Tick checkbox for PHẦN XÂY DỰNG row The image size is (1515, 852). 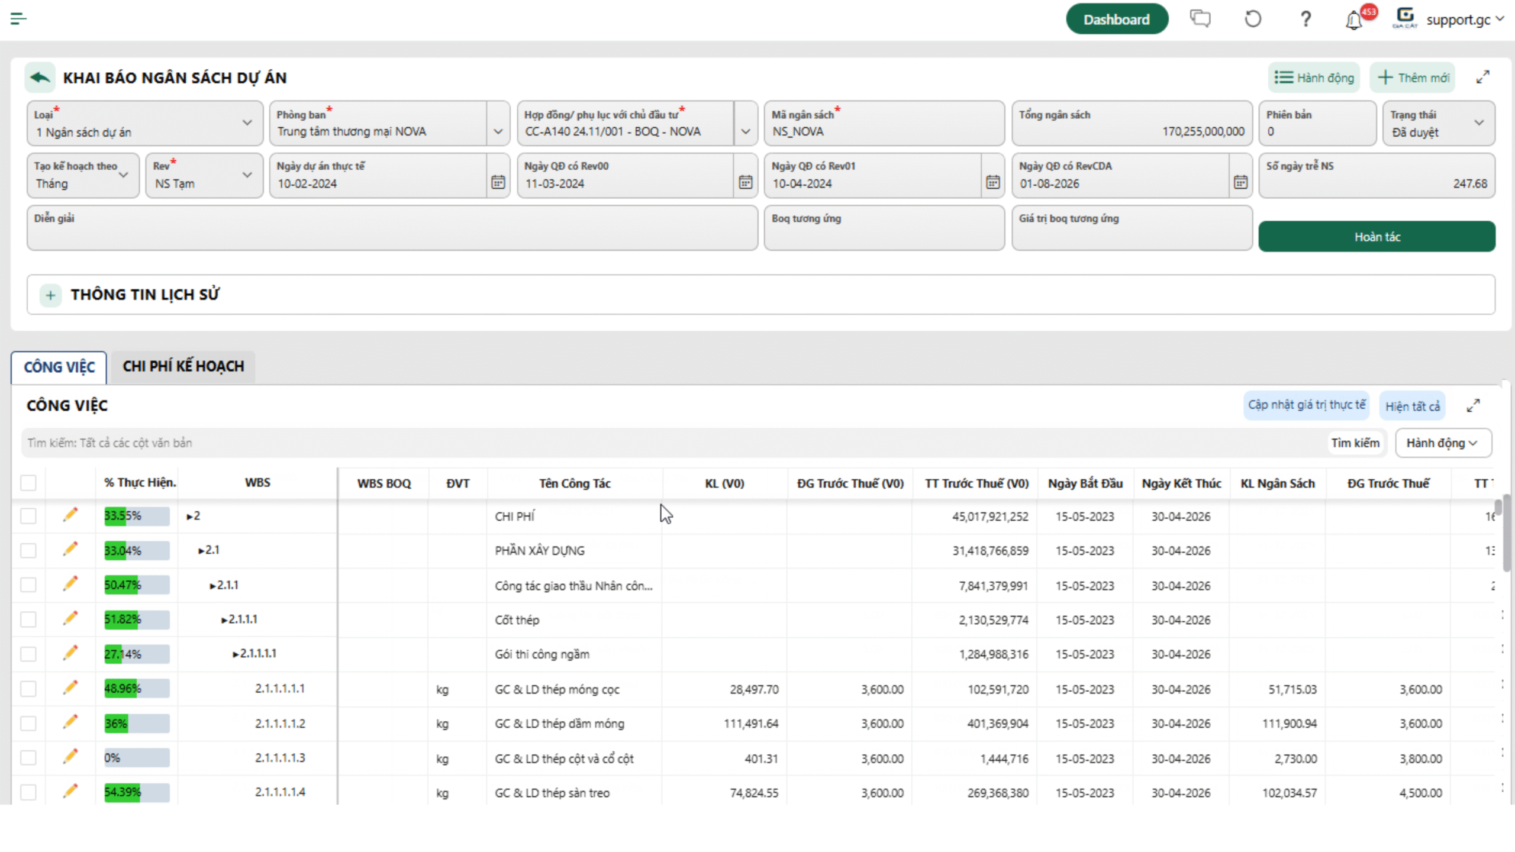click(28, 550)
